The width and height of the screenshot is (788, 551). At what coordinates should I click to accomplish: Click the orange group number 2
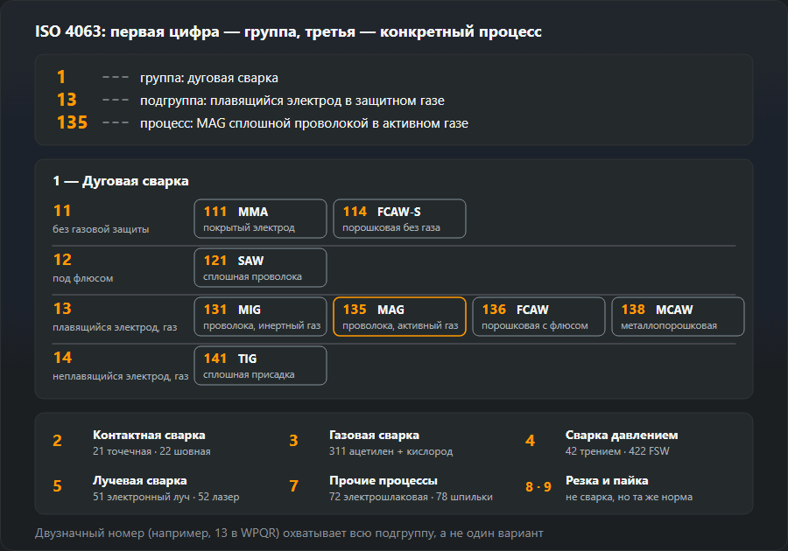click(x=57, y=441)
